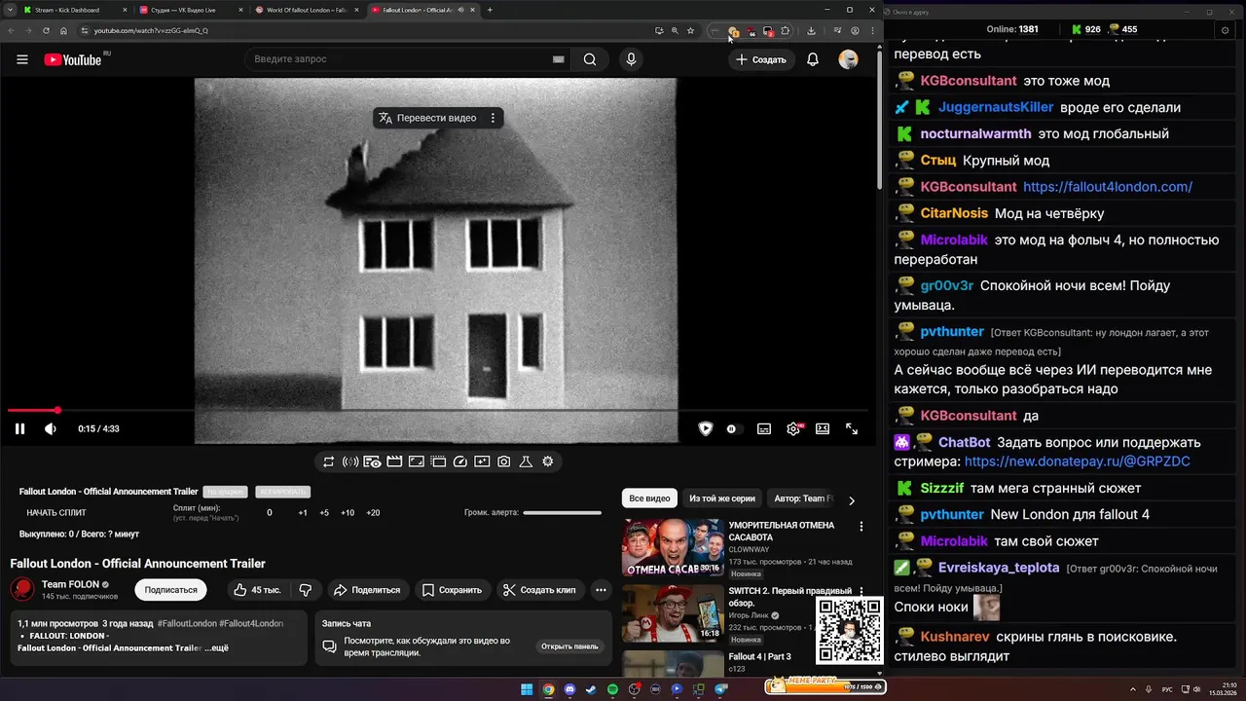Image resolution: width=1246 pixels, height=701 pixels.
Task: Take a video screenshot with camera icon
Action: 503,461
